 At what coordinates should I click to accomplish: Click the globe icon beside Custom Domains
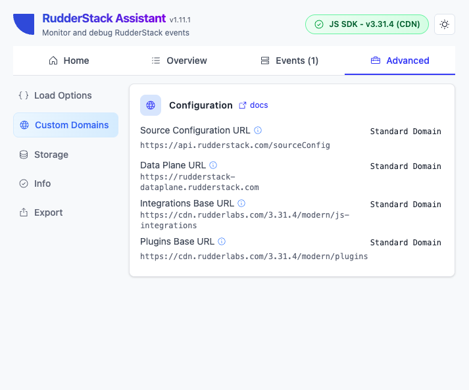coord(24,125)
